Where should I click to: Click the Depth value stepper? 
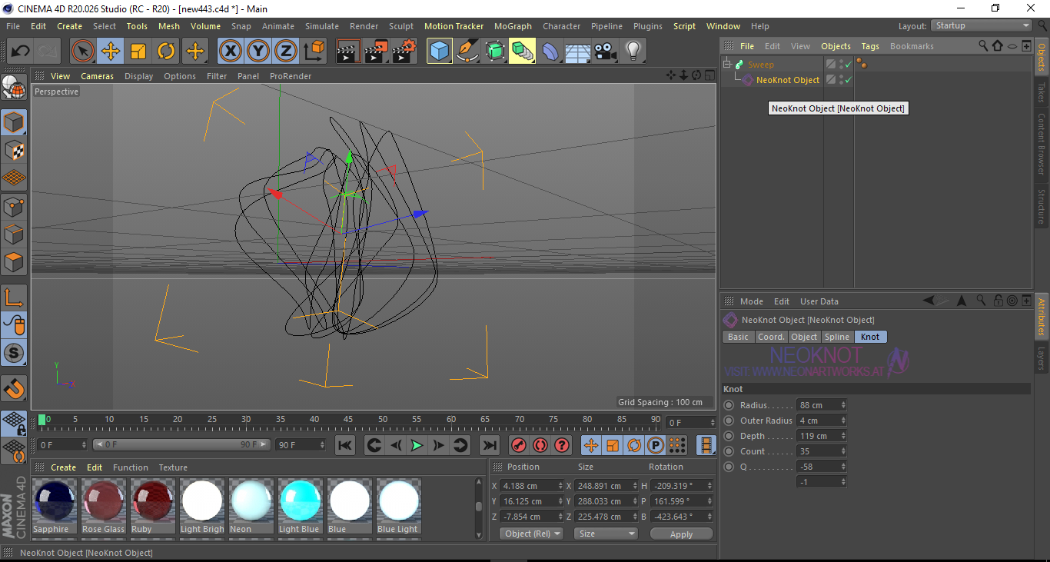coord(843,436)
